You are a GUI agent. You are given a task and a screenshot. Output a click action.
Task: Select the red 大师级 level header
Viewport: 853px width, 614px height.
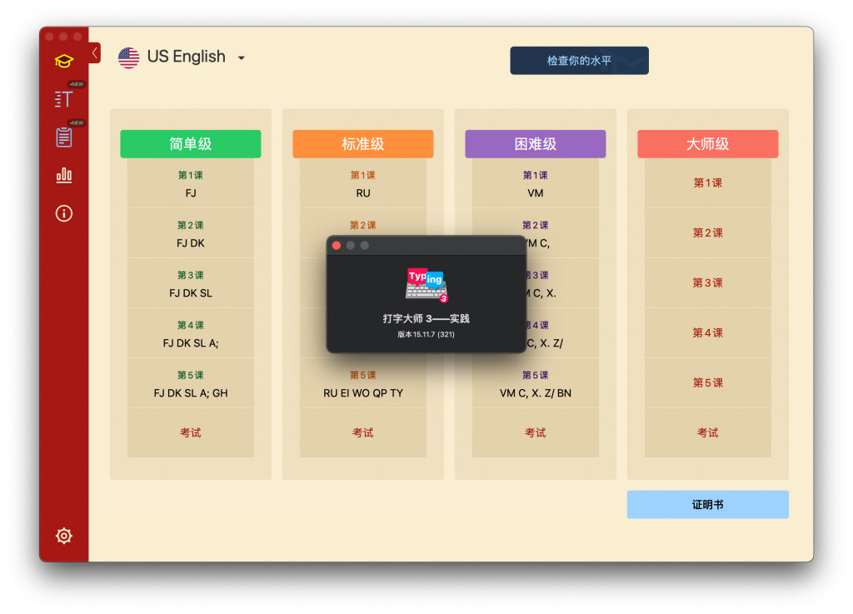point(708,144)
